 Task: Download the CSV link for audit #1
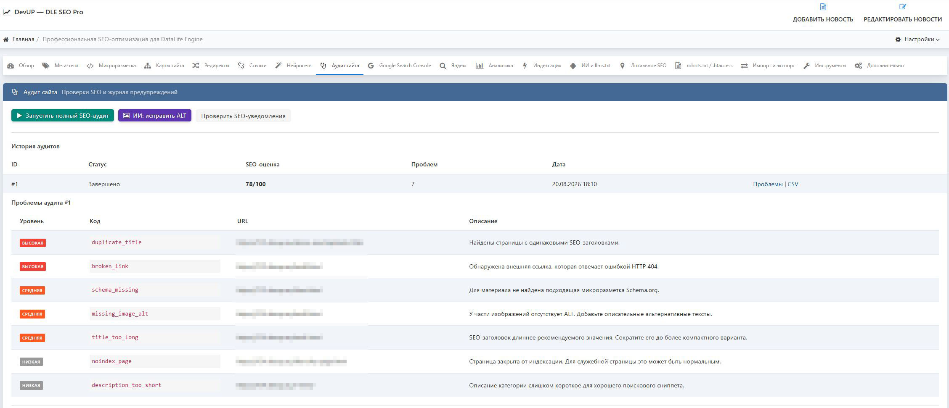pyautogui.click(x=793, y=184)
